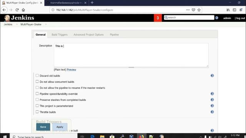
Task: Open Microsoft Store from taskbar
Action: point(112,136)
